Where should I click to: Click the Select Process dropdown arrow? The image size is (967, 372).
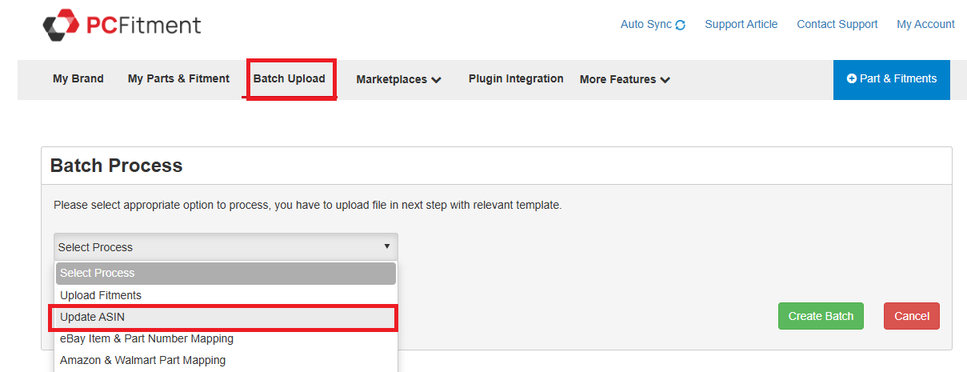tap(386, 246)
